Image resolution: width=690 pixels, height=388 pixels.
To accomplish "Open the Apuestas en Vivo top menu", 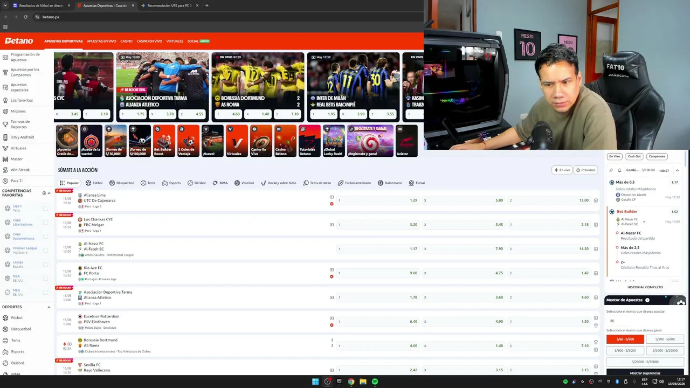I will point(101,41).
